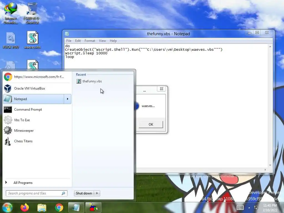Viewport: 284px width, 213px height.
Task: Open the Help menu in Notepad
Action: (113, 41)
